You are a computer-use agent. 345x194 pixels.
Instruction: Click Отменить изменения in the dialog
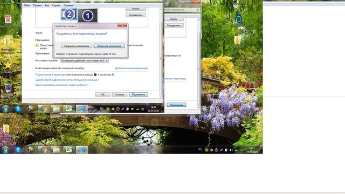tap(109, 46)
